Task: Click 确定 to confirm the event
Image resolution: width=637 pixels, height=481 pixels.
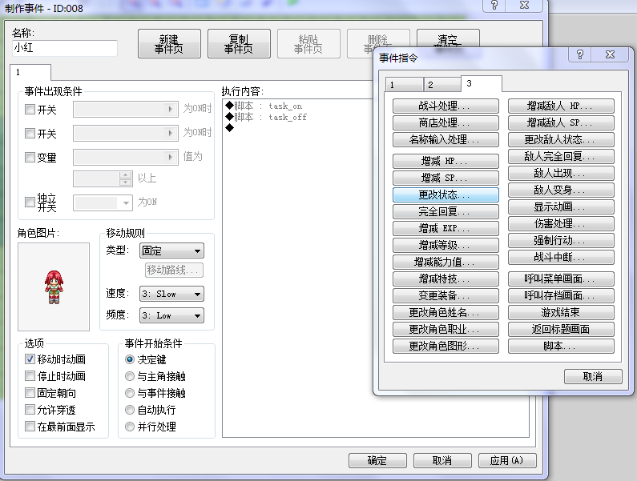Action: click(x=377, y=460)
